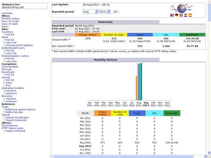
Task: Click the icon beside Referring search engines
Action: tap(4, 109)
